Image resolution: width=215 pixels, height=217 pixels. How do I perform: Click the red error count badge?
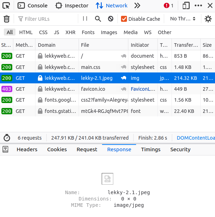pos(169,6)
